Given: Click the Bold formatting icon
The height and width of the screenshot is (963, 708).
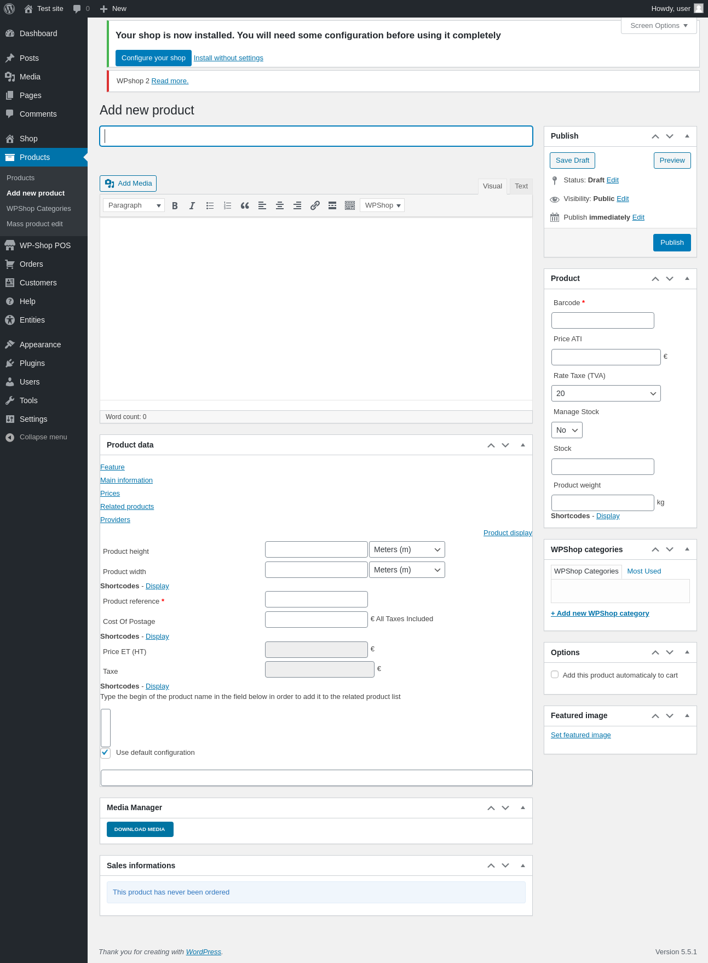Looking at the screenshot, I should click(175, 205).
